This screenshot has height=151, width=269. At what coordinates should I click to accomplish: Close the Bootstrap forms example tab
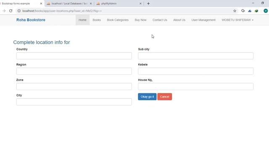pyautogui.click(x=41, y=4)
